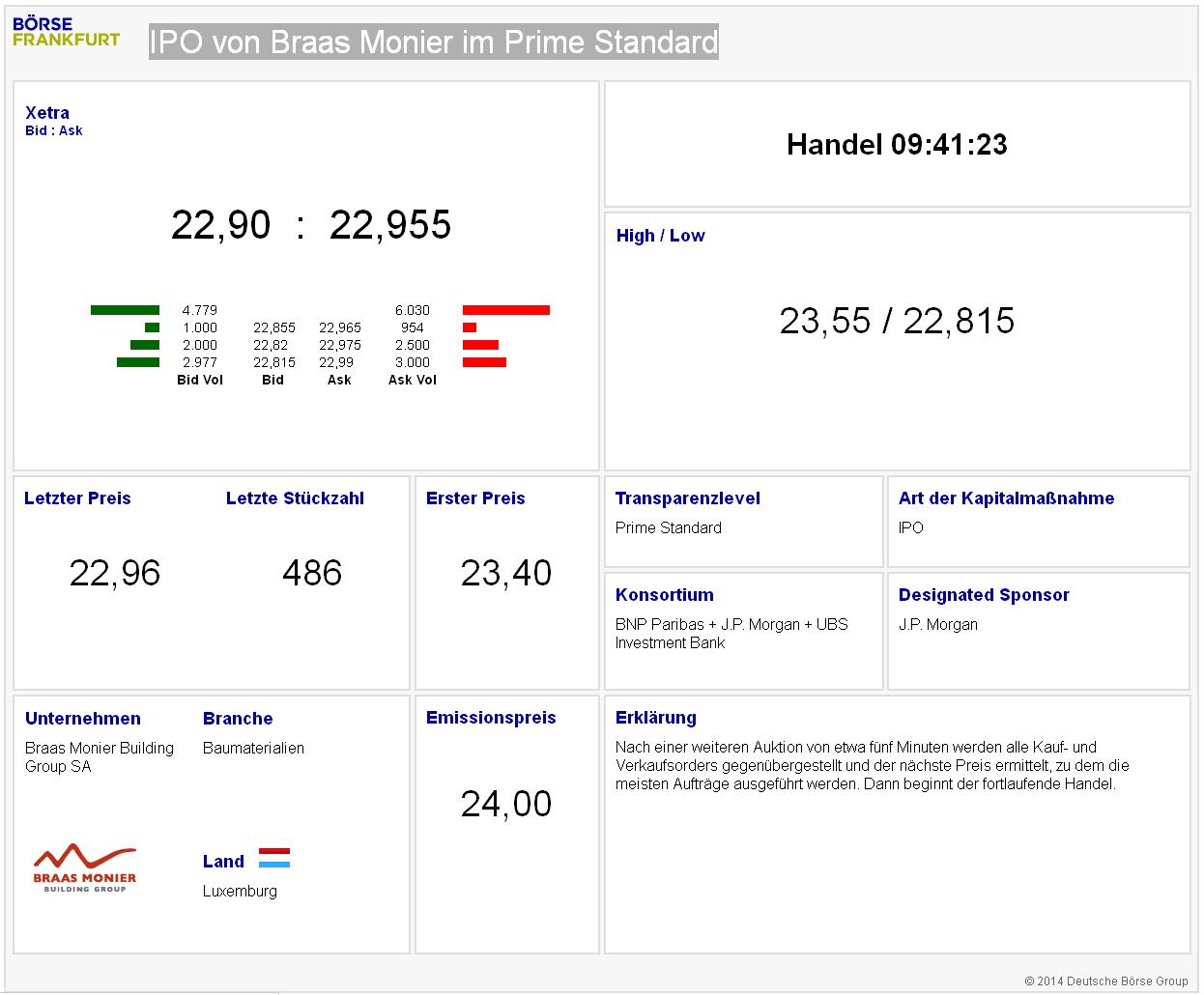Select the IPO von Braas Monier title
This screenshot has width=1204, height=995.
tap(434, 43)
